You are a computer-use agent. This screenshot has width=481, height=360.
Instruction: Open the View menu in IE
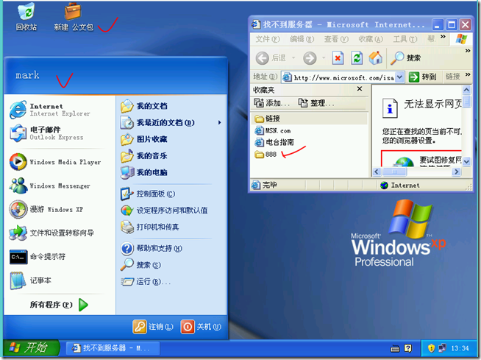click(x=337, y=39)
